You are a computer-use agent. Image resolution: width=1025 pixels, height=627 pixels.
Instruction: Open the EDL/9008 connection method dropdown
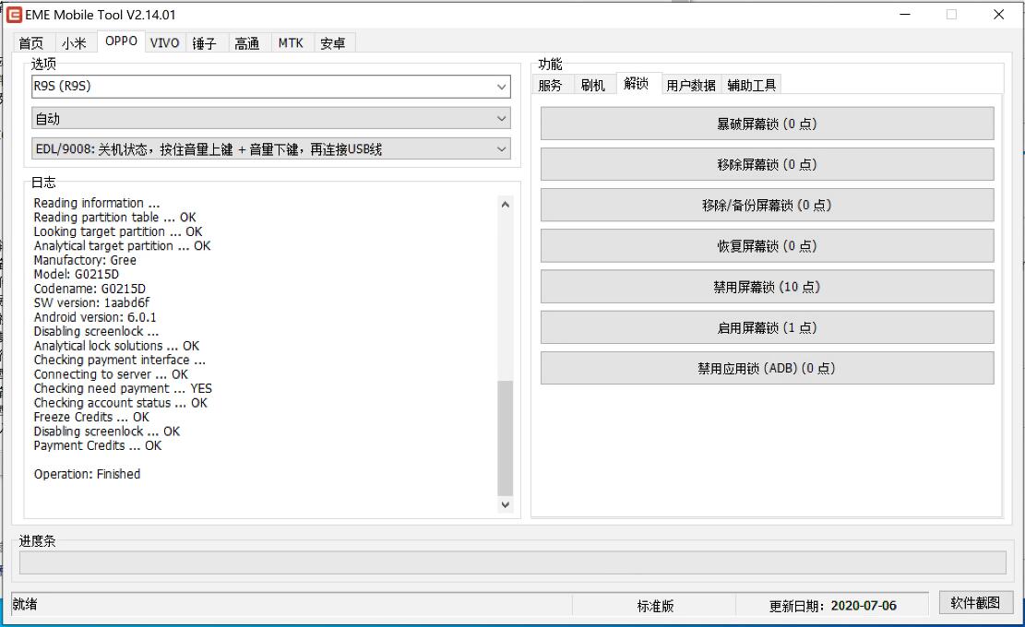click(270, 149)
